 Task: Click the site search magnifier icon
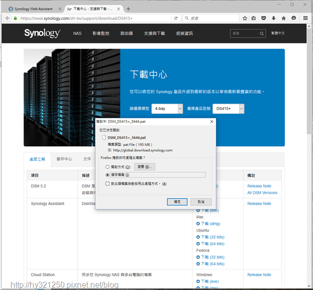(x=262, y=34)
